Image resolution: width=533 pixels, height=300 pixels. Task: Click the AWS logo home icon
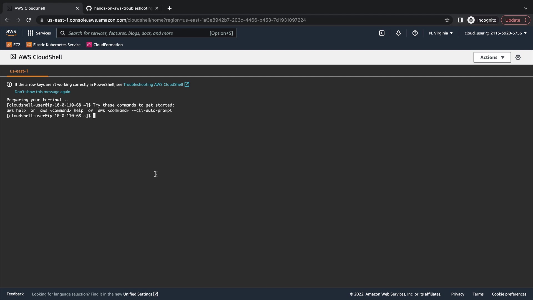11,33
